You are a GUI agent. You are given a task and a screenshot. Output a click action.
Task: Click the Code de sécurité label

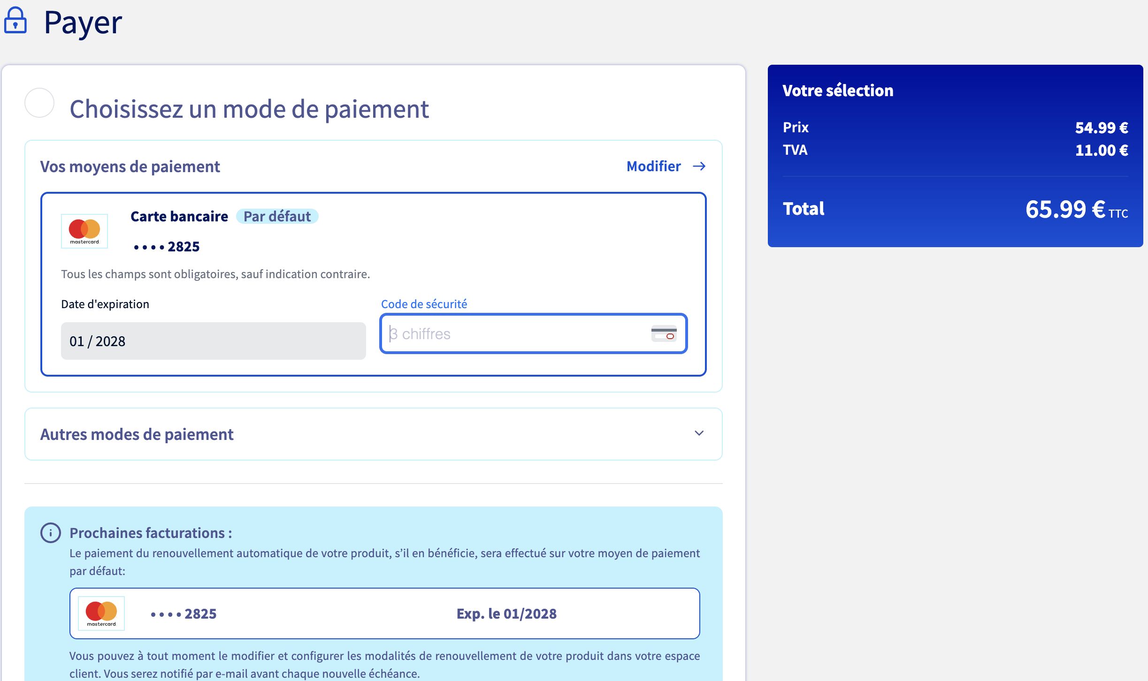click(x=424, y=304)
